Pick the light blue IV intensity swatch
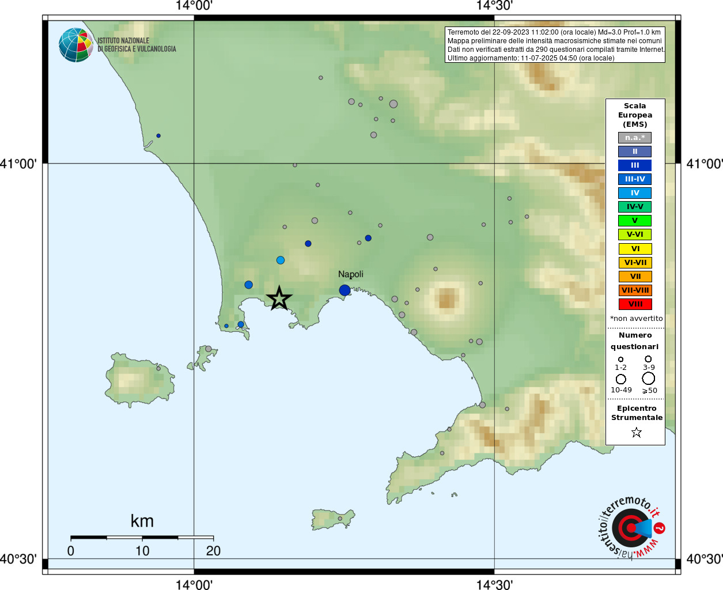This screenshot has height=590, width=723. coord(635,193)
